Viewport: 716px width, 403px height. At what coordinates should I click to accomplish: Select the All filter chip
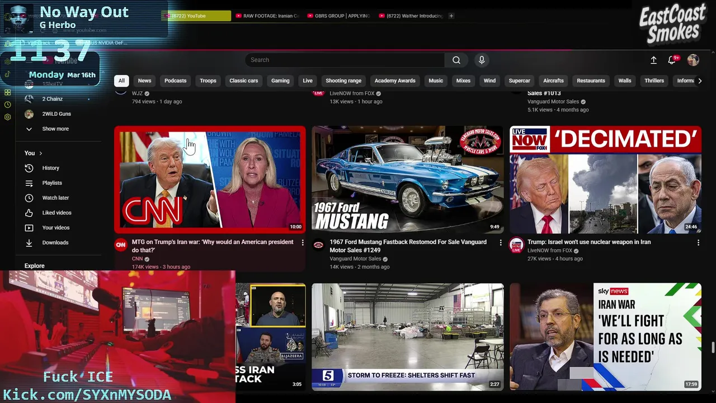[x=121, y=81]
